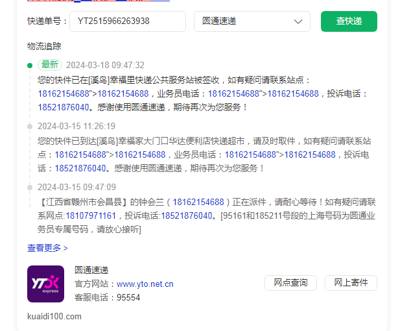411x331 pixels.
Task: Click the 查看更多 link
Action: [x=47, y=248]
